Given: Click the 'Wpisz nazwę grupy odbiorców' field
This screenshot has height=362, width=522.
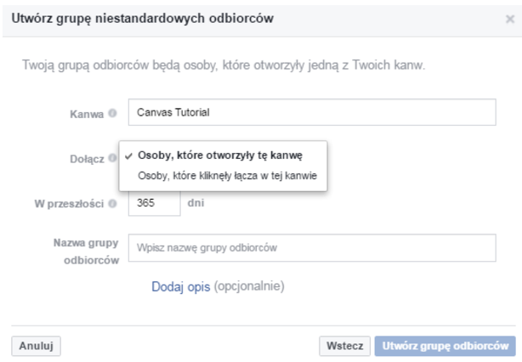Looking at the screenshot, I should click(311, 247).
